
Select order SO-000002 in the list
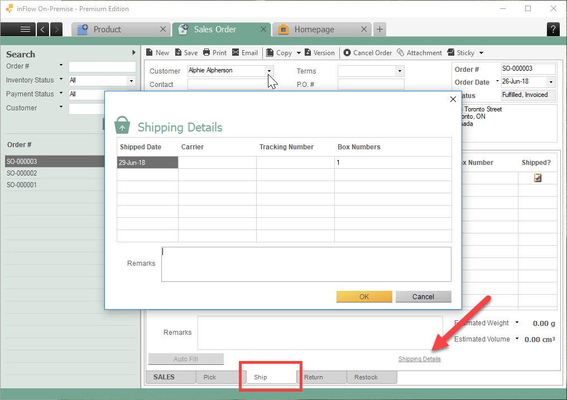coord(22,173)
